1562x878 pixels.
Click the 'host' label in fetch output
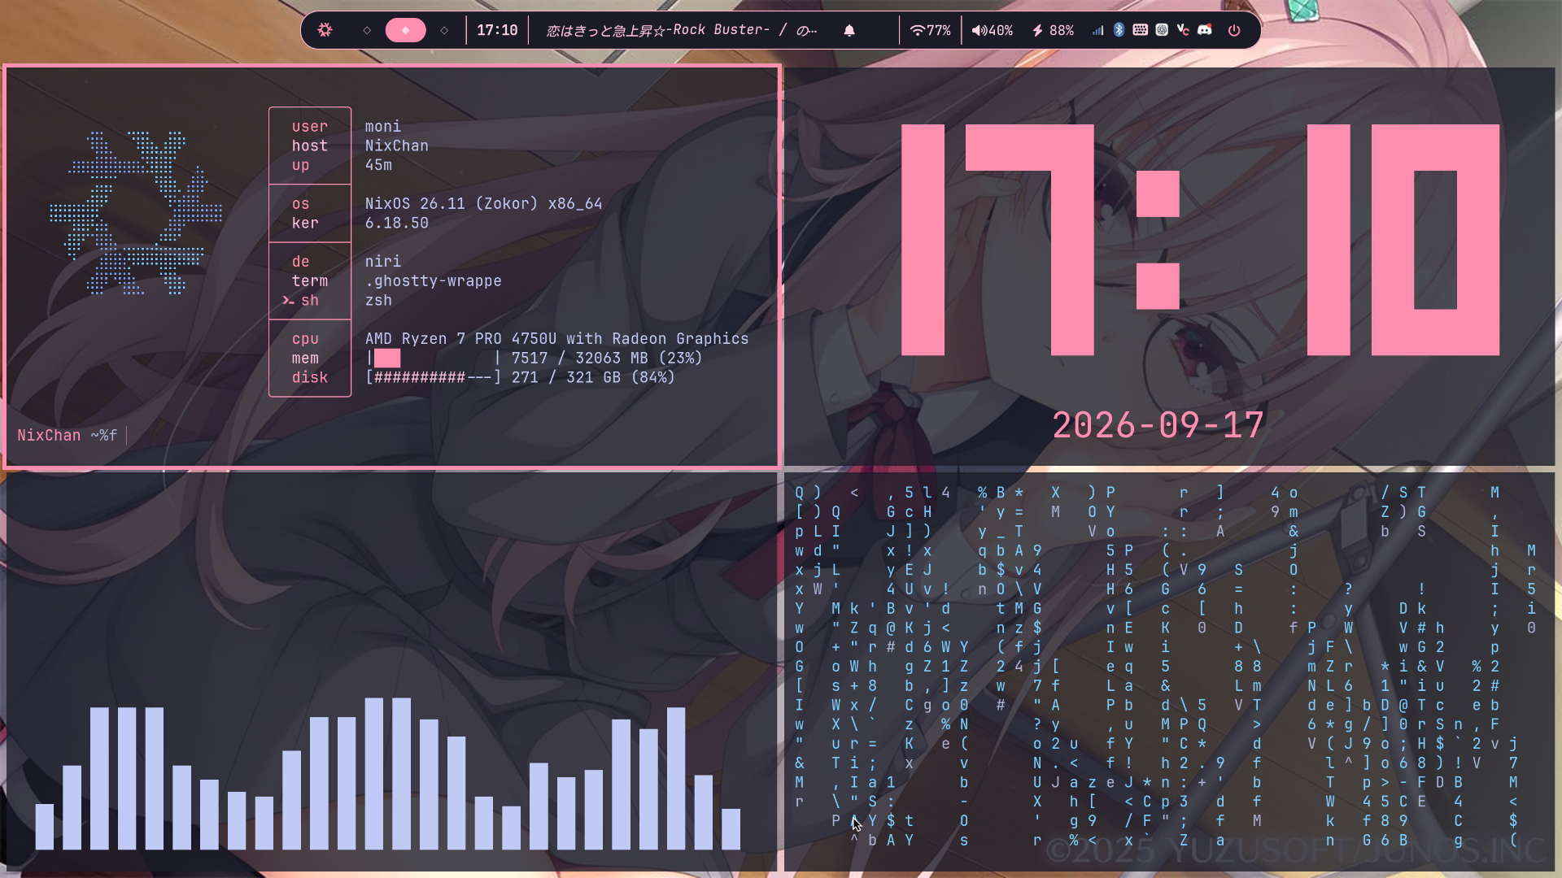click(310, 146)
